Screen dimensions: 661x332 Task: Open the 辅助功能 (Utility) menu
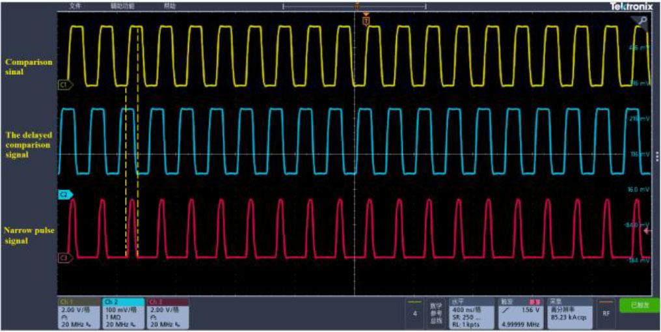click(x=122, y=5)
